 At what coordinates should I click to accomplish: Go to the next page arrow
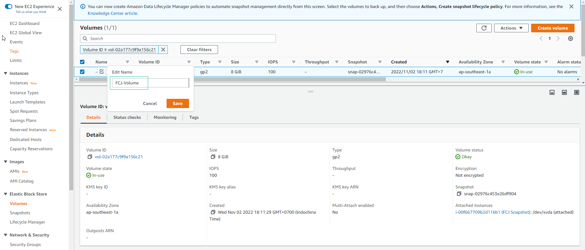[x=558, y=38]
